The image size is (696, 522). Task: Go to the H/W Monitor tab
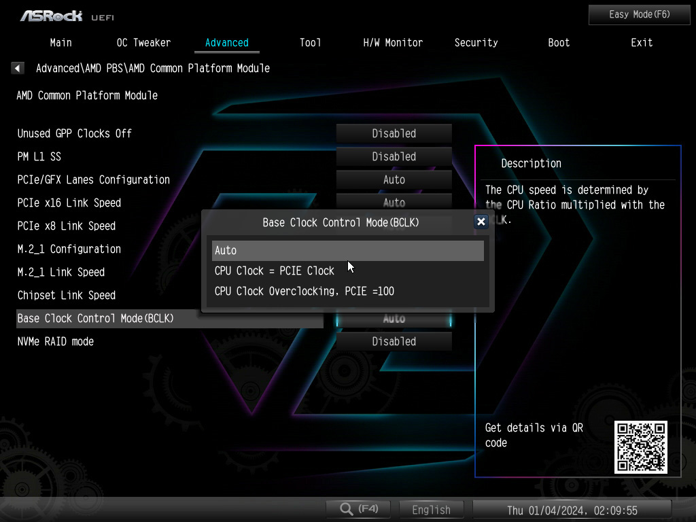393,43
